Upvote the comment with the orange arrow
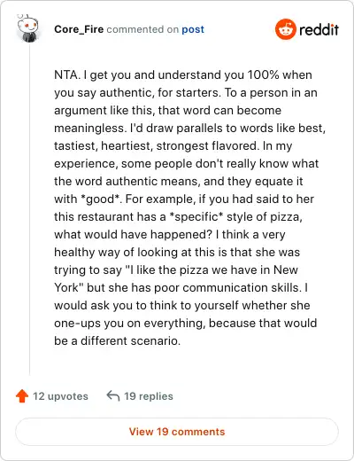The width and height of the screenshot is (354, 461). point(22,396)
